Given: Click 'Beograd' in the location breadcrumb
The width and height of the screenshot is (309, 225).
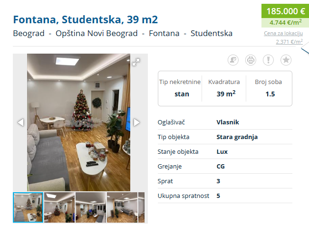Looking at the screenshot, I should coord(29,34).
